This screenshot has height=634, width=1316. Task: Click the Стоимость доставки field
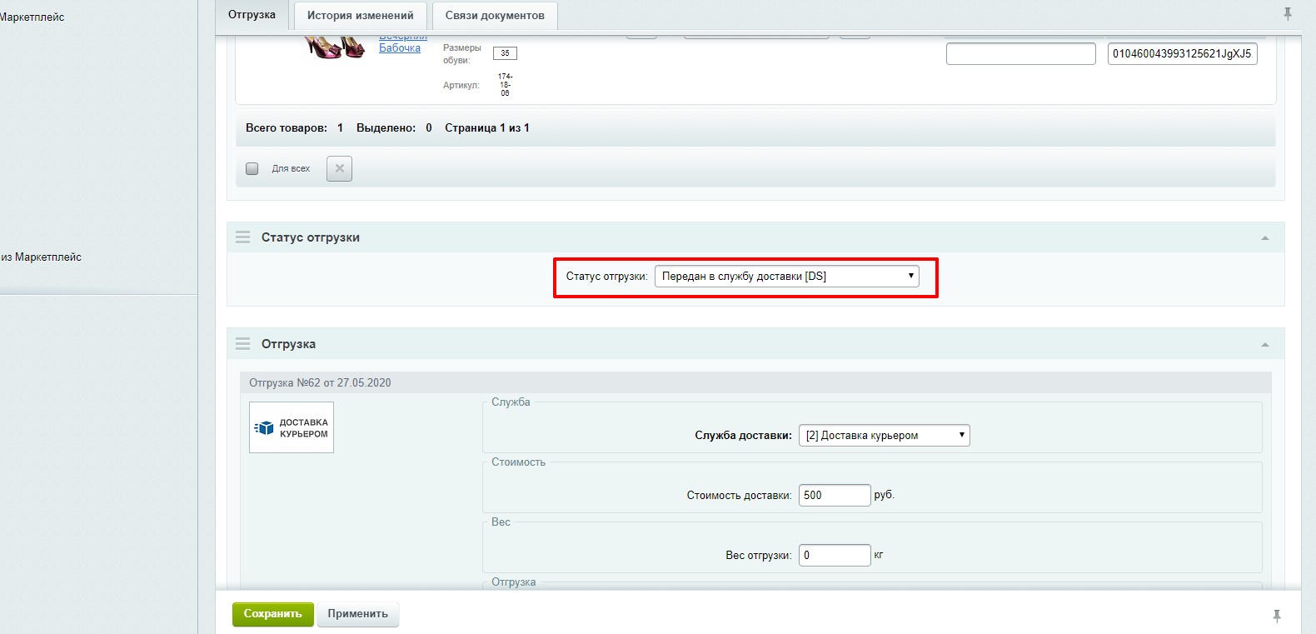point(835,495)
